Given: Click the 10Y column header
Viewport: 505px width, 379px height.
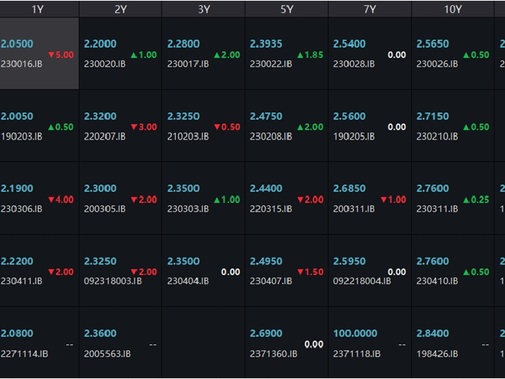Looking at the screenshot, I should pyautogui.click(x=453, y=9).
